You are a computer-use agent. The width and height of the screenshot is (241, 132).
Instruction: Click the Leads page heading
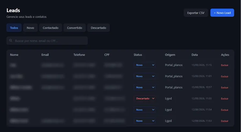13,10
